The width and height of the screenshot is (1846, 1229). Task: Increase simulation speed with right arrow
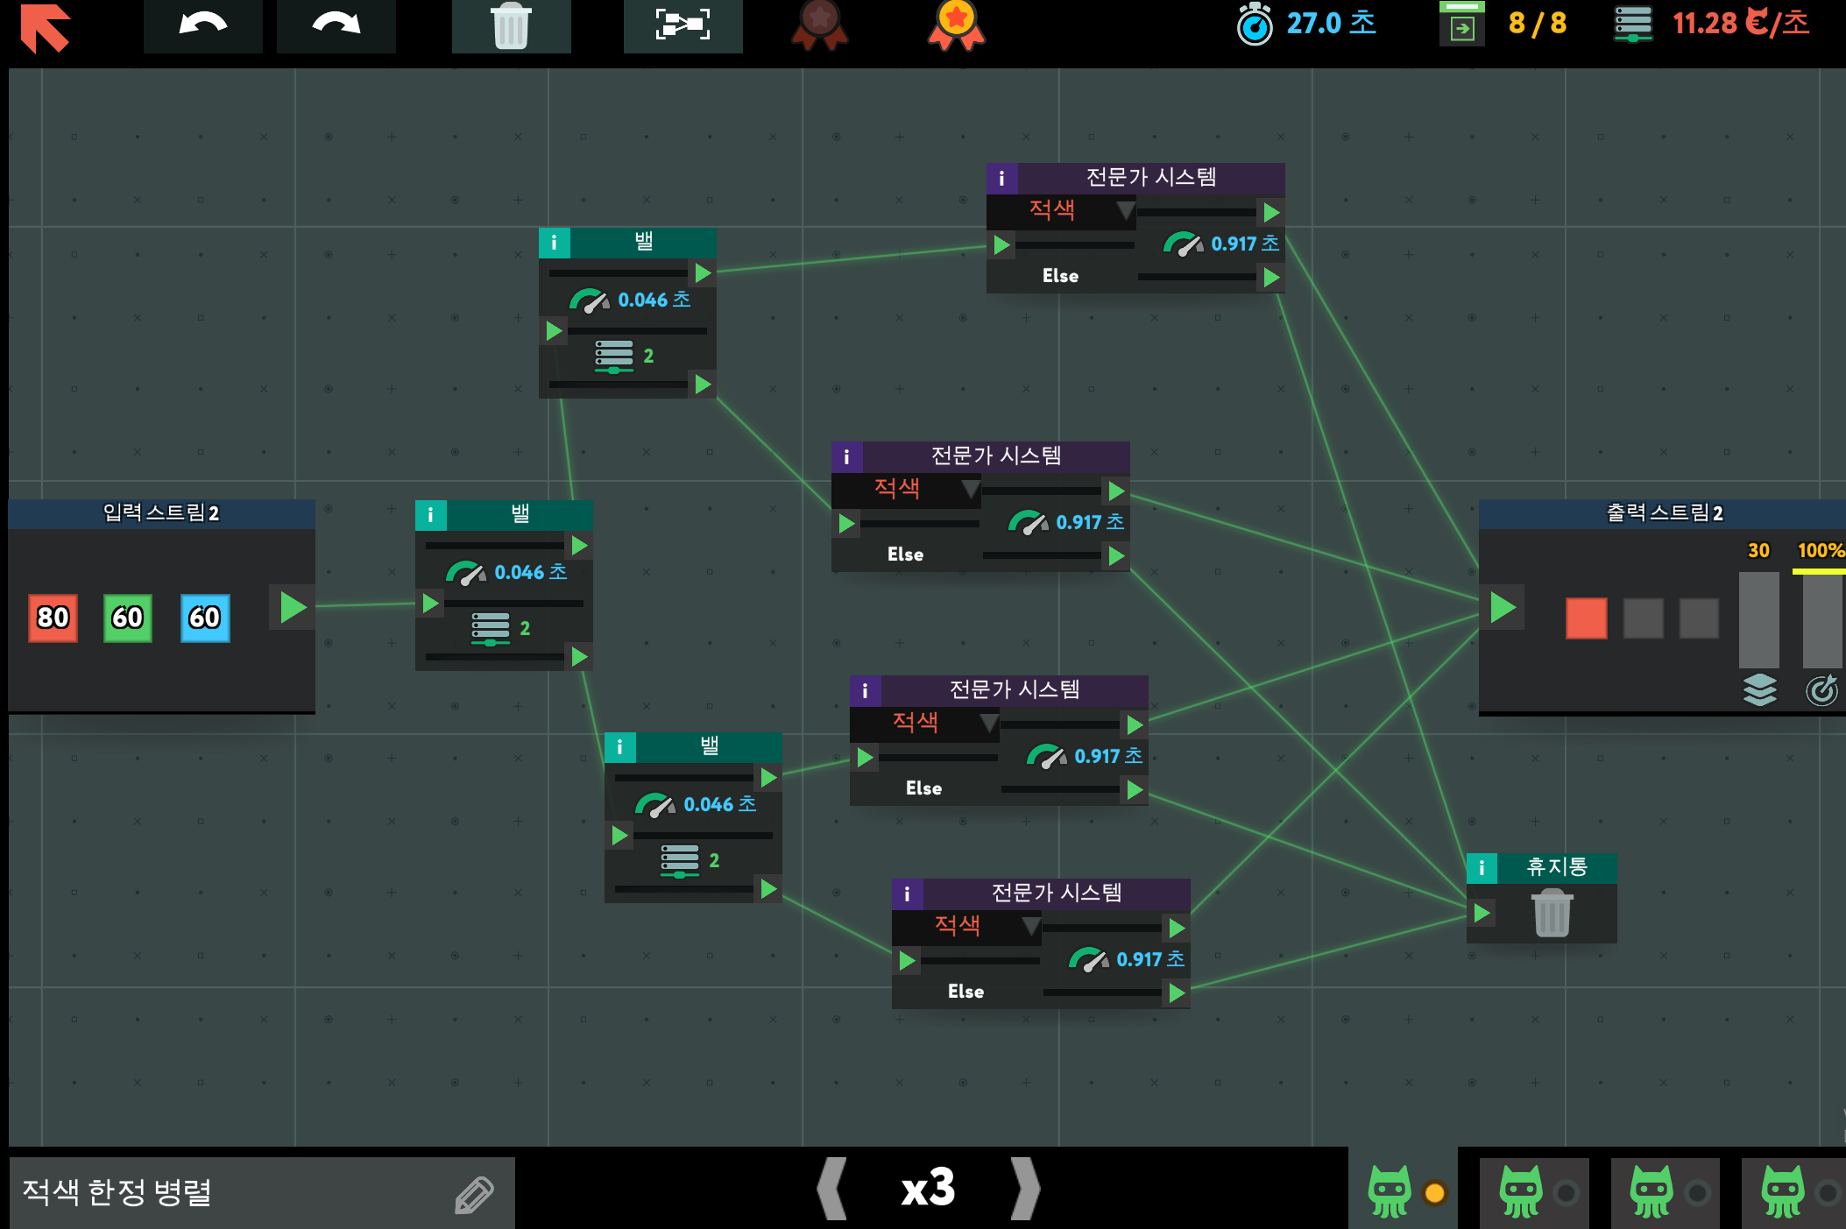pyautogui.click(x=1024, y=1189)
